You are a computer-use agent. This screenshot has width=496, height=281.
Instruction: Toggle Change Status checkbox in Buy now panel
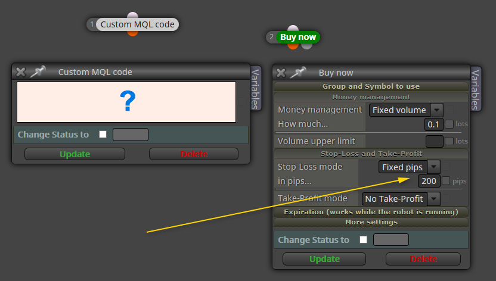(x=364, y=240)
